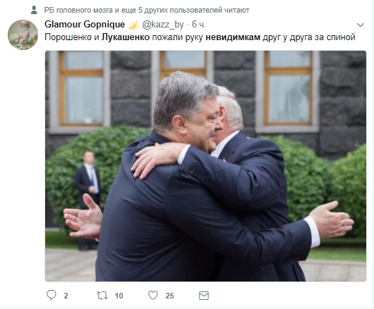This screenshot has height=309, width=374.
Task: Click the reply speech bubble icon
Action: point(52,295)
